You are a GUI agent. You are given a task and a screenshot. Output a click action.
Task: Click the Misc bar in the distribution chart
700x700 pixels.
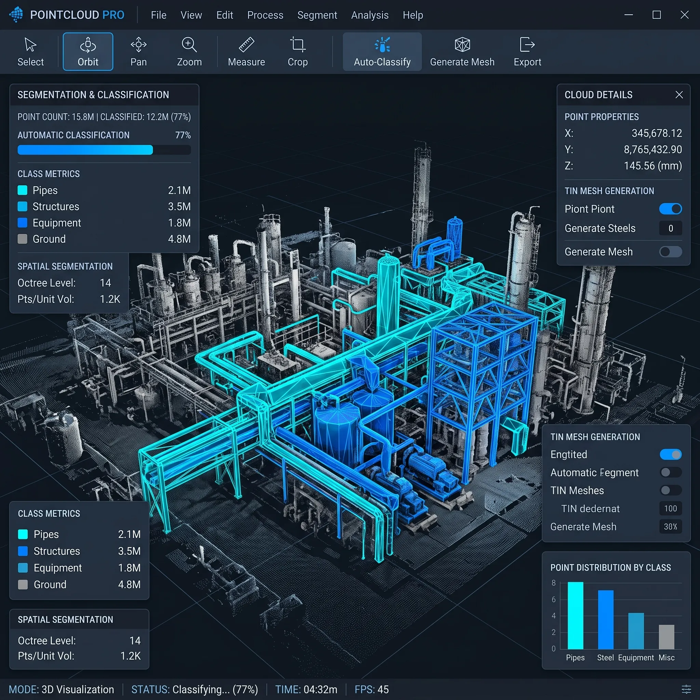tap(666, 636)
